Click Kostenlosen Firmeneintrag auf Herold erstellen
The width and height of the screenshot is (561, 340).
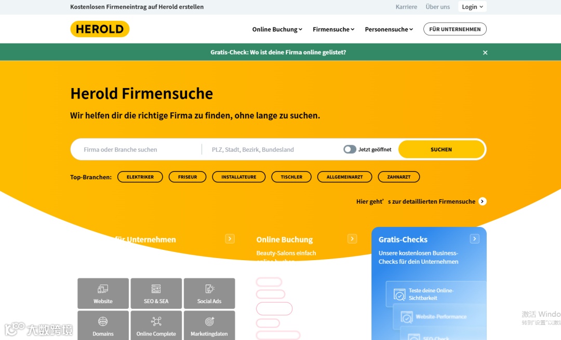point(137,7)
